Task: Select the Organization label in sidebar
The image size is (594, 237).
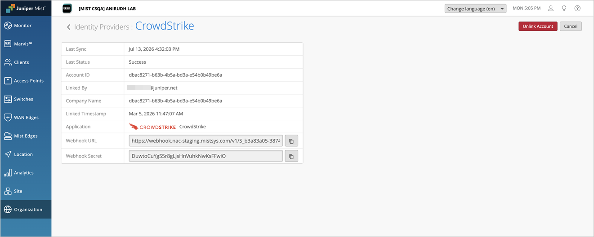Action: tap(28, 210)
